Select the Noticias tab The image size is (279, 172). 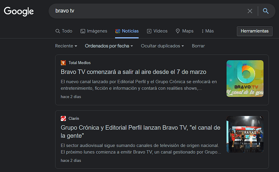[x=127, y=31]
